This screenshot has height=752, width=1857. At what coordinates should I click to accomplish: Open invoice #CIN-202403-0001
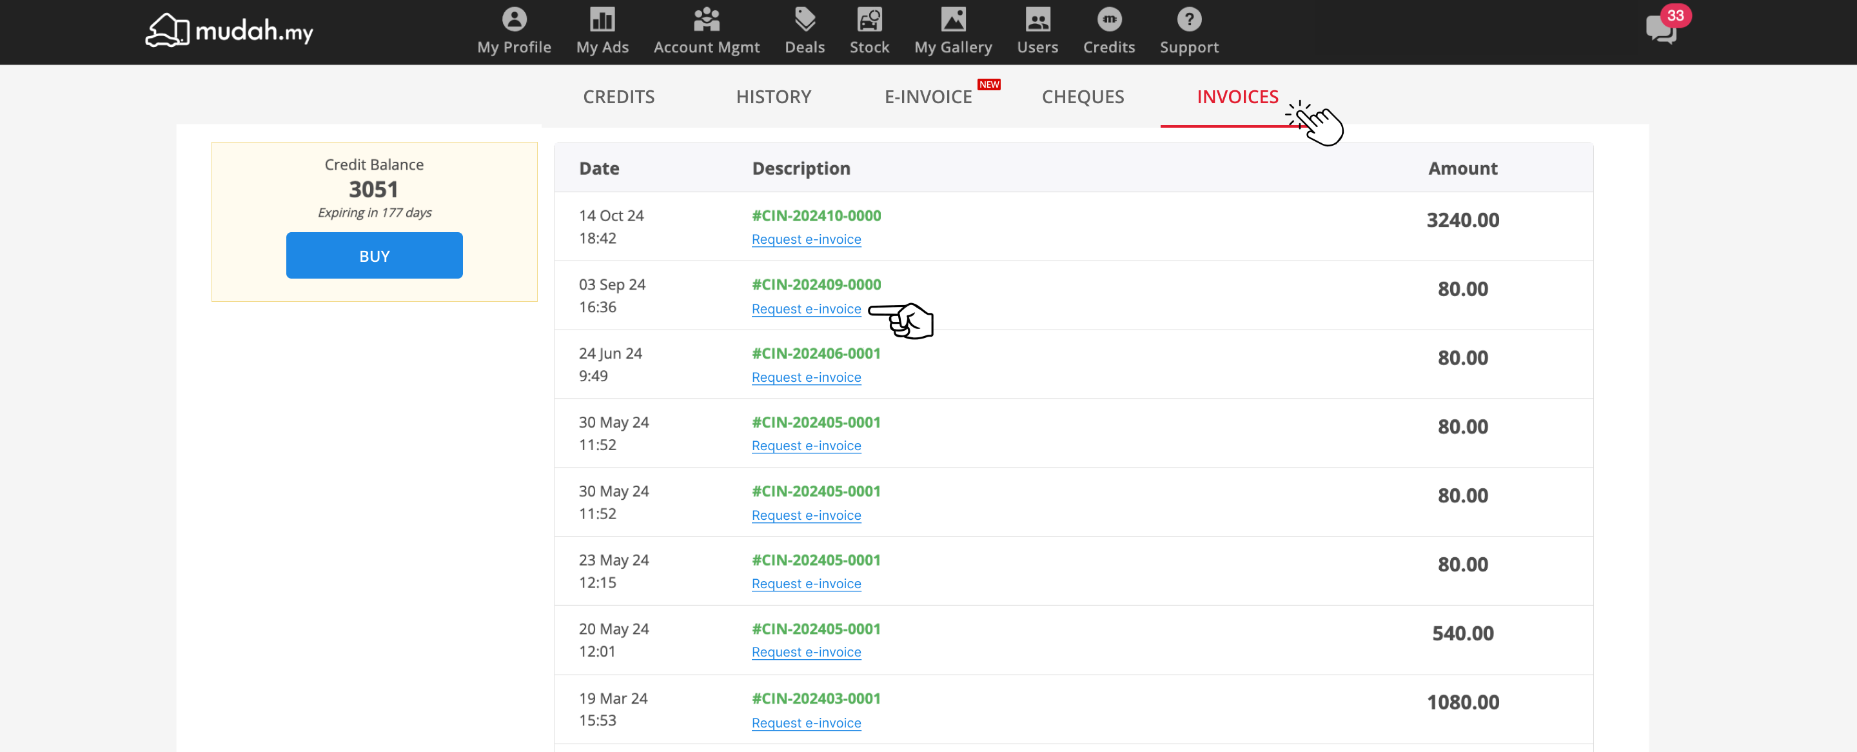click(x=816, y=698)
